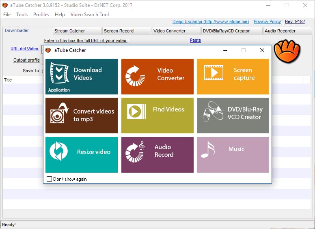The height and width of the screenshot is (229, 315).
Task: Click the Music tile label
Action: click(x=236, y=149)
